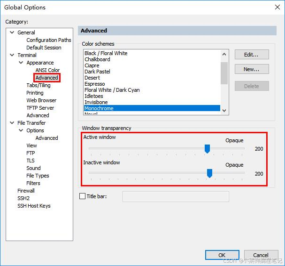Choose Idletoes color scheme
The height and width of the screenshot is (266, 285).
point(152,96)
